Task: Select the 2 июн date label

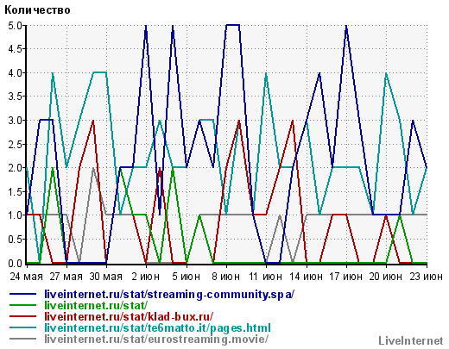Action: pyautogui.click(x=146, y=277)
